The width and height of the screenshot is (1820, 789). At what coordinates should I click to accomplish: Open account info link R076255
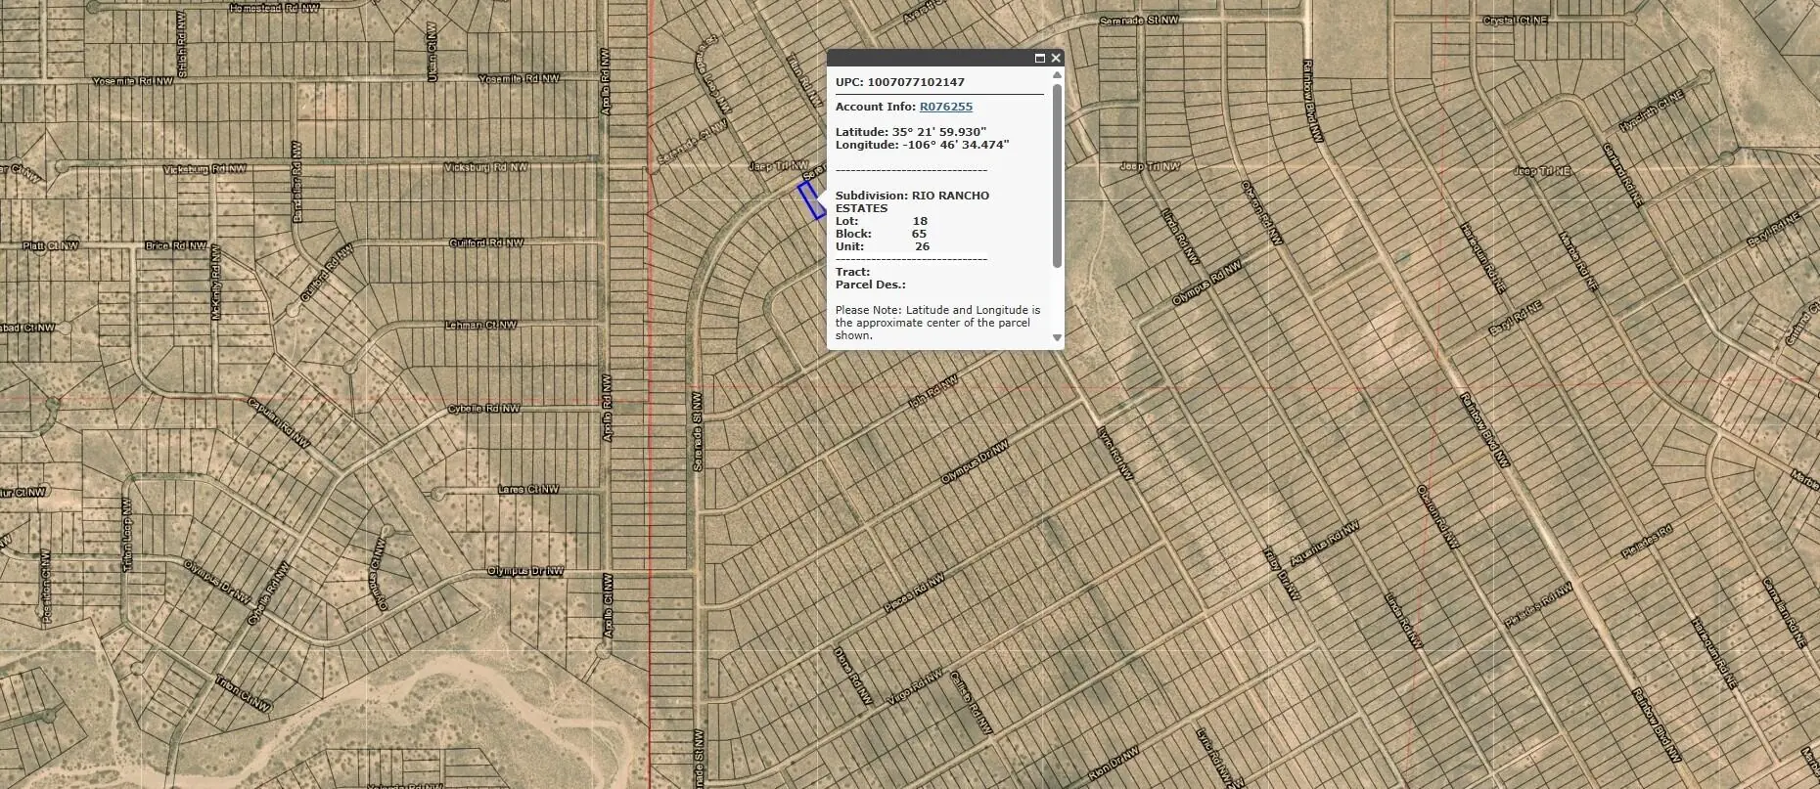pyautogui.click(x=945, y=107)
